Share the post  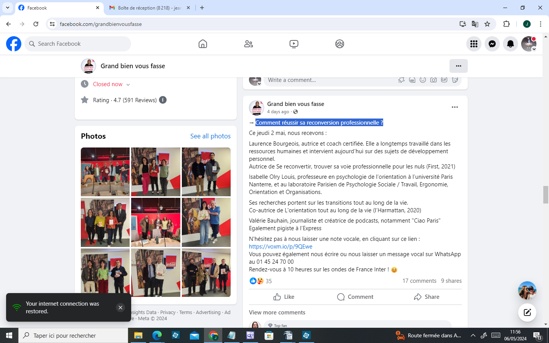click(x=427, y=297)
